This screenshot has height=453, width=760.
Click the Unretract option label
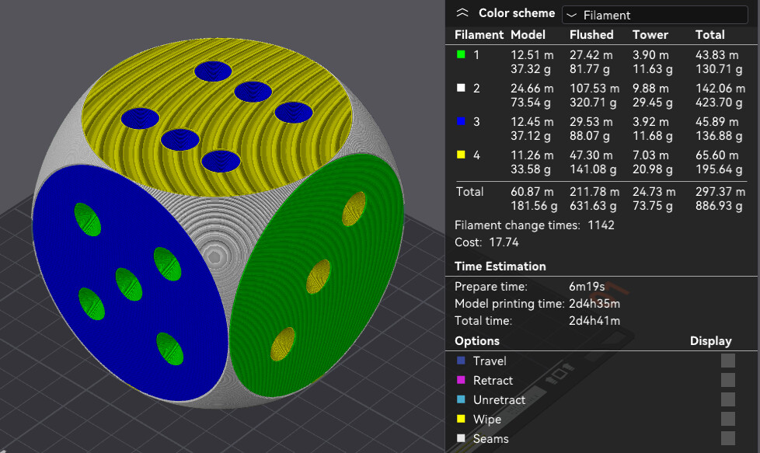[499, 399]
